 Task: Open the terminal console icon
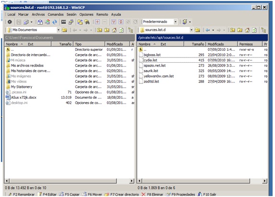(x=63, y=22)
